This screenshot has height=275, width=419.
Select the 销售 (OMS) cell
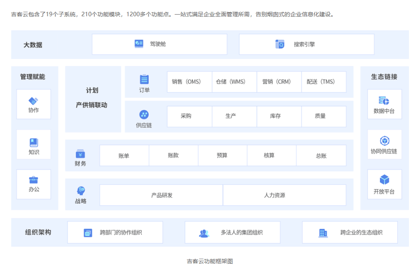click(190, 82)
